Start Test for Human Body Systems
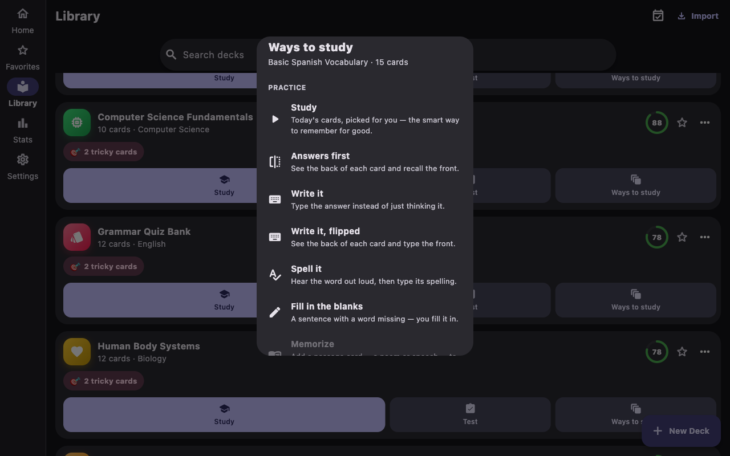The height and width of the screenshot is (456, 730). (x=470, y=414)
